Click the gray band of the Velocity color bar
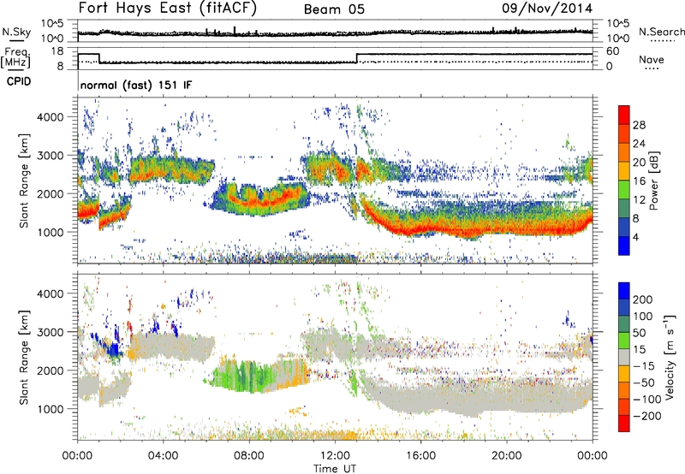 624,357
